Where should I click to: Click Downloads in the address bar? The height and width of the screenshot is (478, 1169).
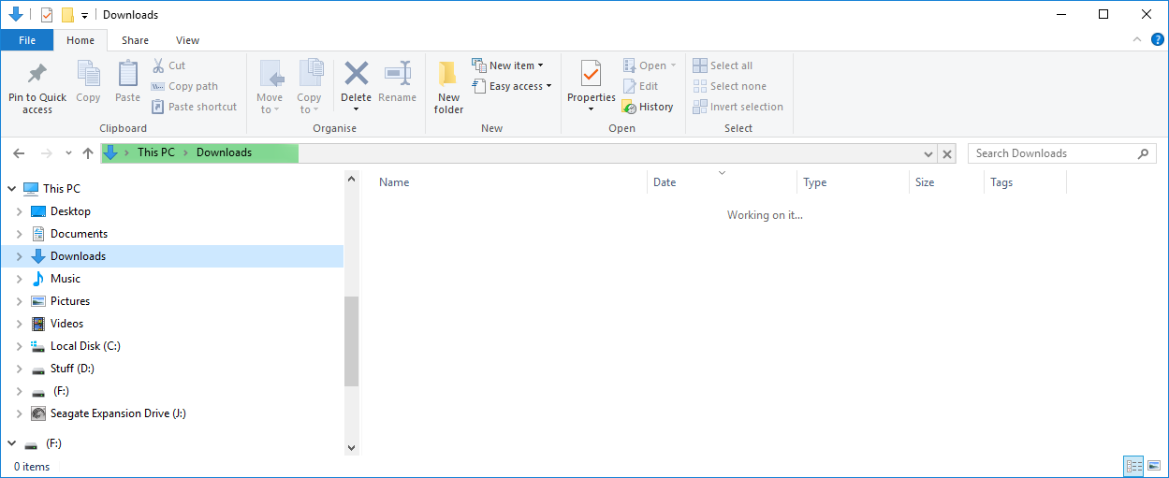click(x=224, y=152)
